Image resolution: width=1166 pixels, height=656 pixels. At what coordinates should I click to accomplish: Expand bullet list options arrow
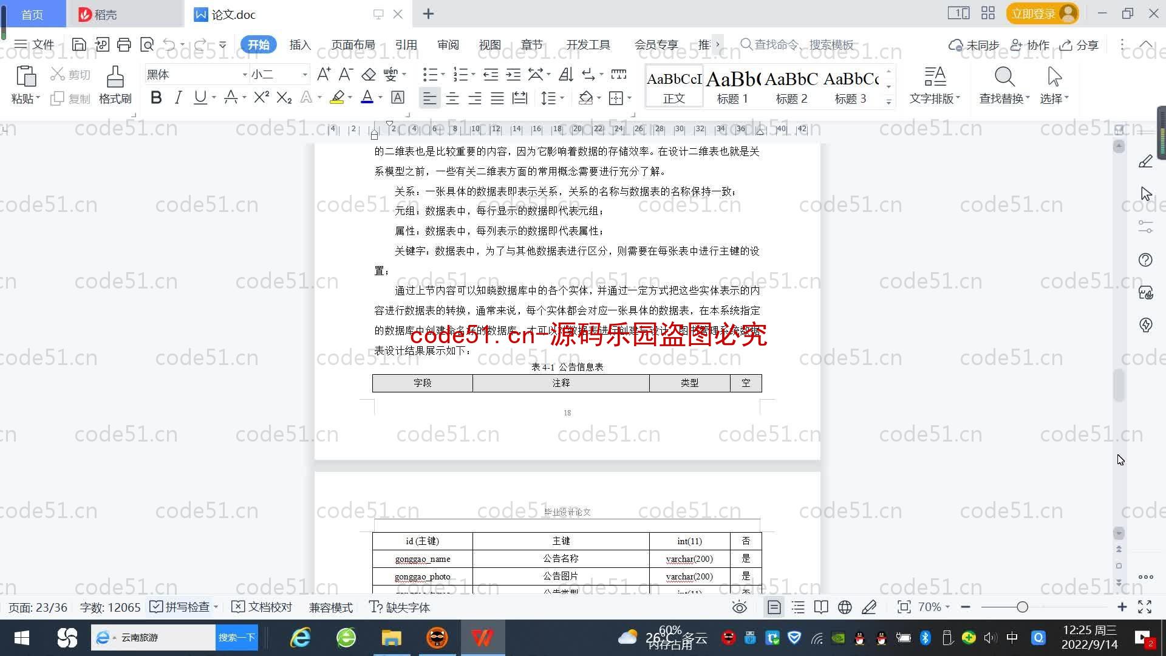tap(443, 74)
